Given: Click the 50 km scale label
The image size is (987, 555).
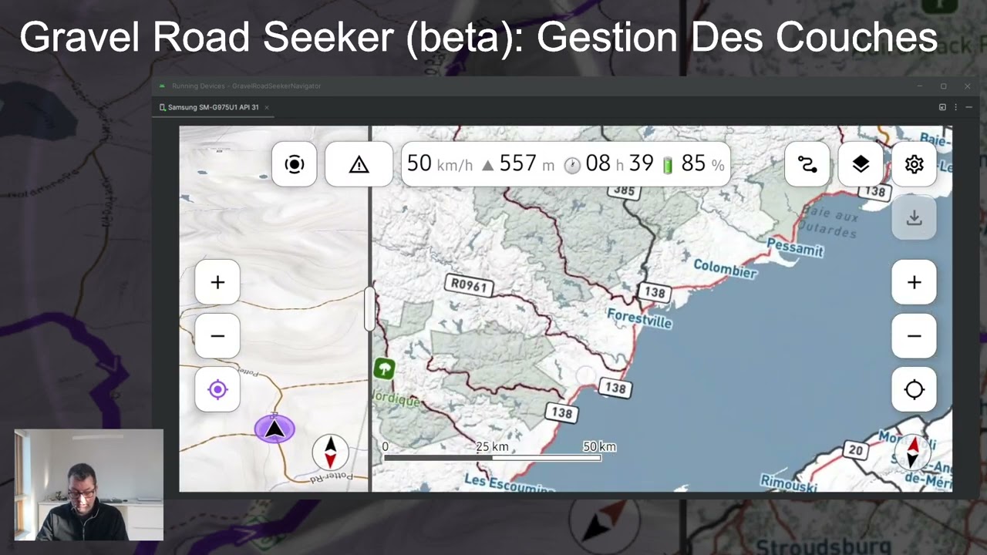Looking at the screenshot, I should pyautogui.click(x=599, y=446).
